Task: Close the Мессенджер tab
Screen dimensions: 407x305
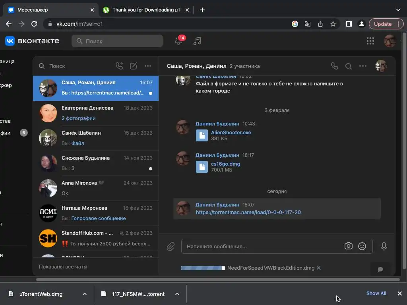Action: click(92, 10)
